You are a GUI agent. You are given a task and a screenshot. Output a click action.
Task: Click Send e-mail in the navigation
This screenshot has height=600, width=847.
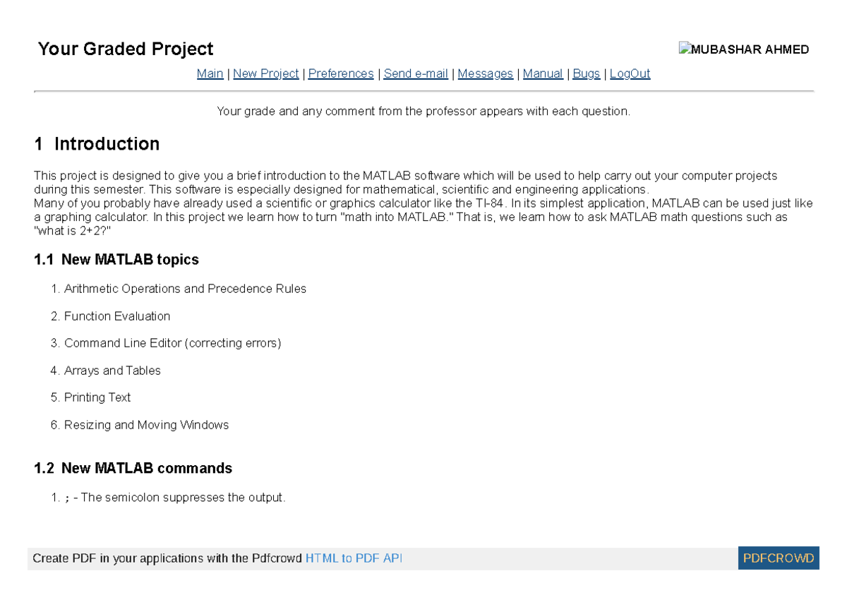415,73
